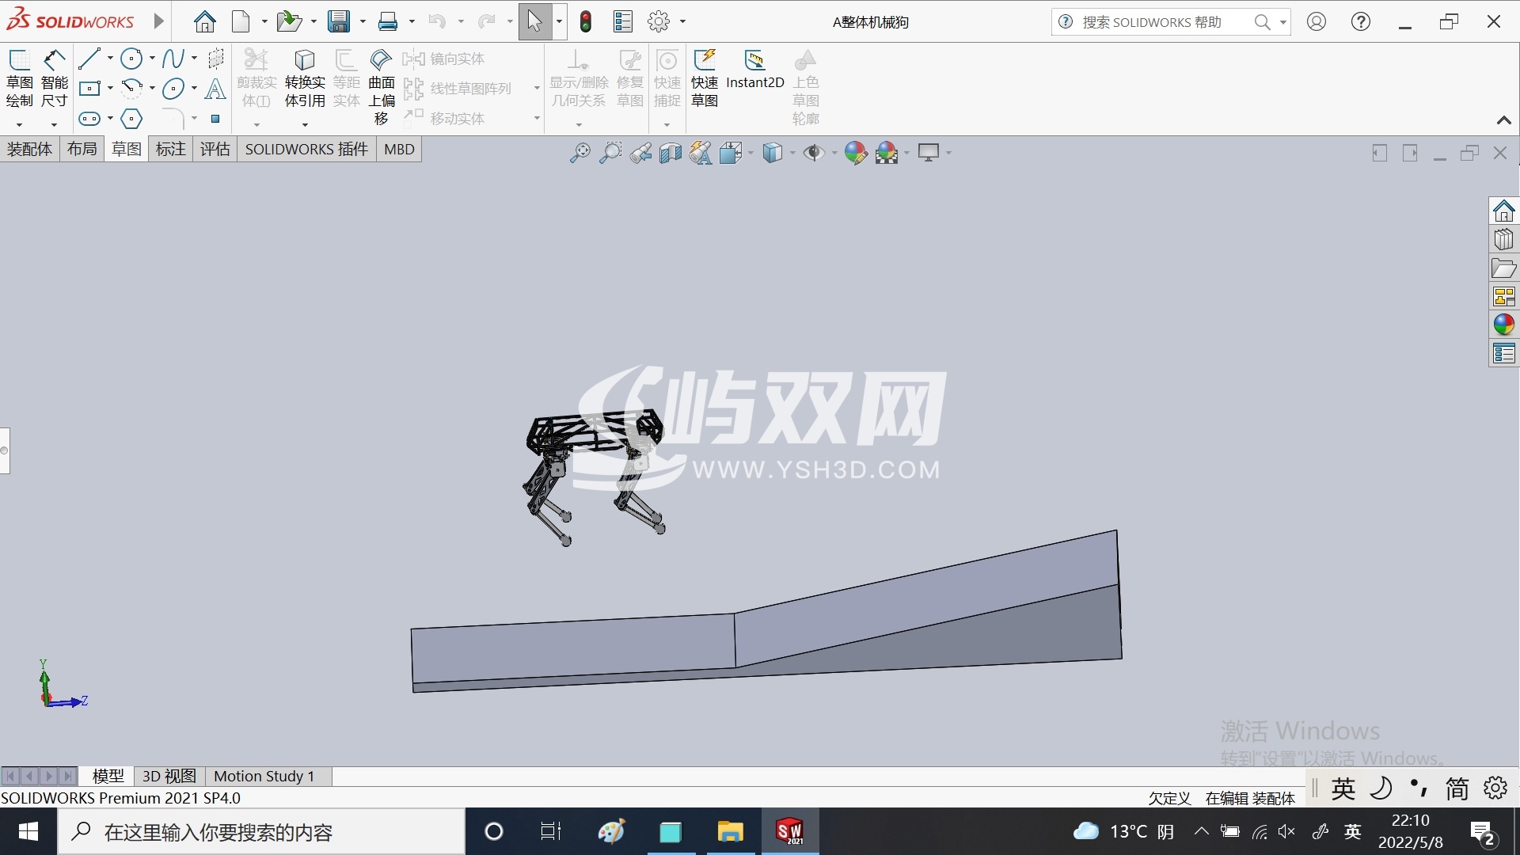Image resolution: width=1520 pixels, height=855 pixels.
Task: Open File Explorer from the taskbar
Action: 730,831
